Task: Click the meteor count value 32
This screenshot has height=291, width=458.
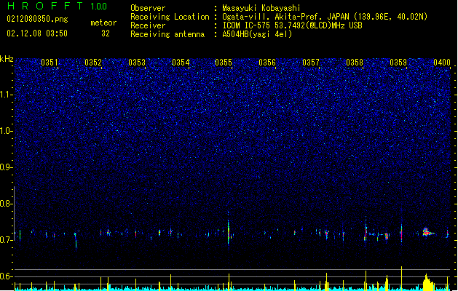Action: (x=106, y=33)
